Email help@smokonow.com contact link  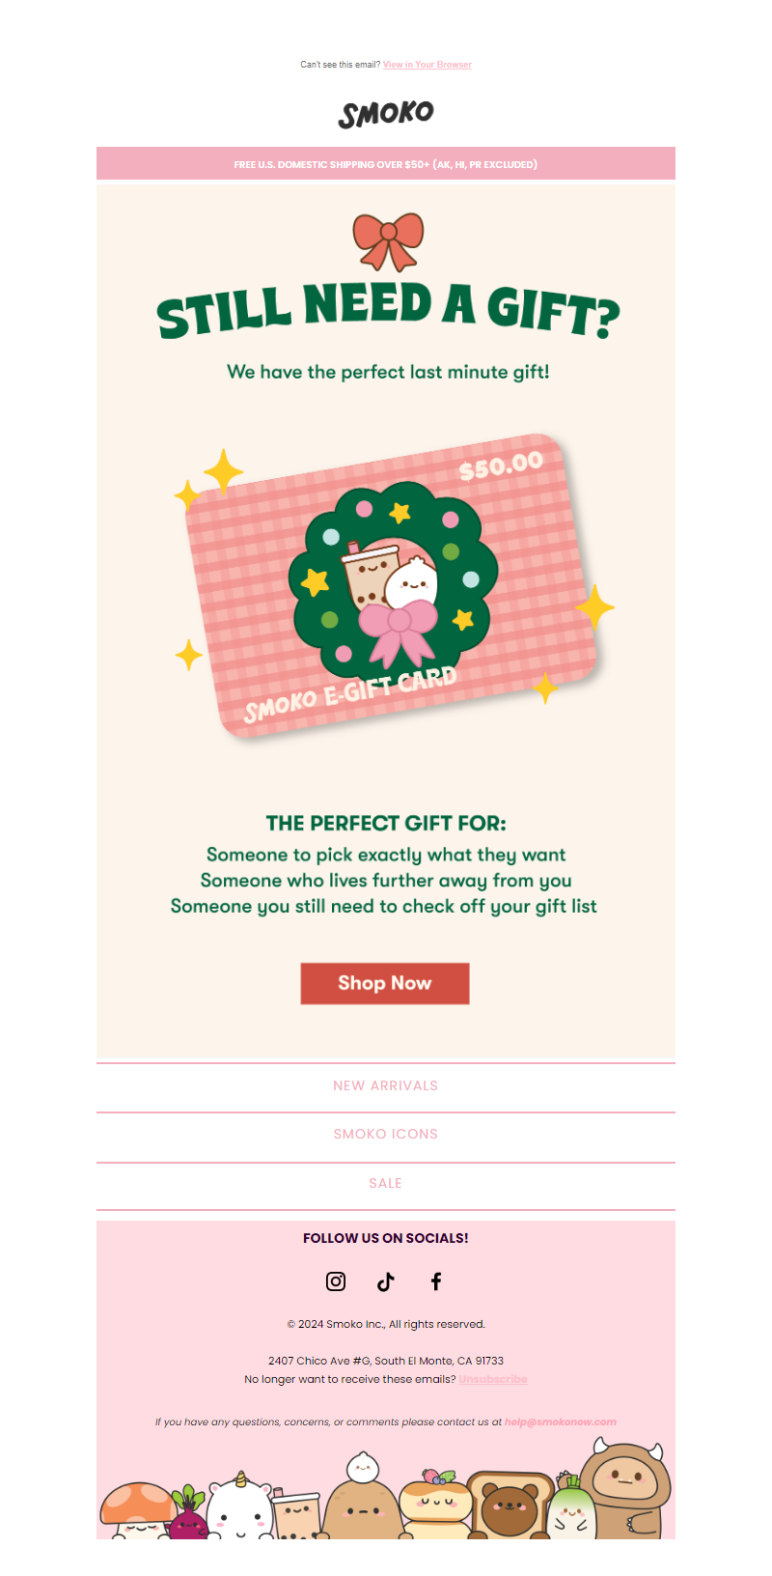(560, 1422)
